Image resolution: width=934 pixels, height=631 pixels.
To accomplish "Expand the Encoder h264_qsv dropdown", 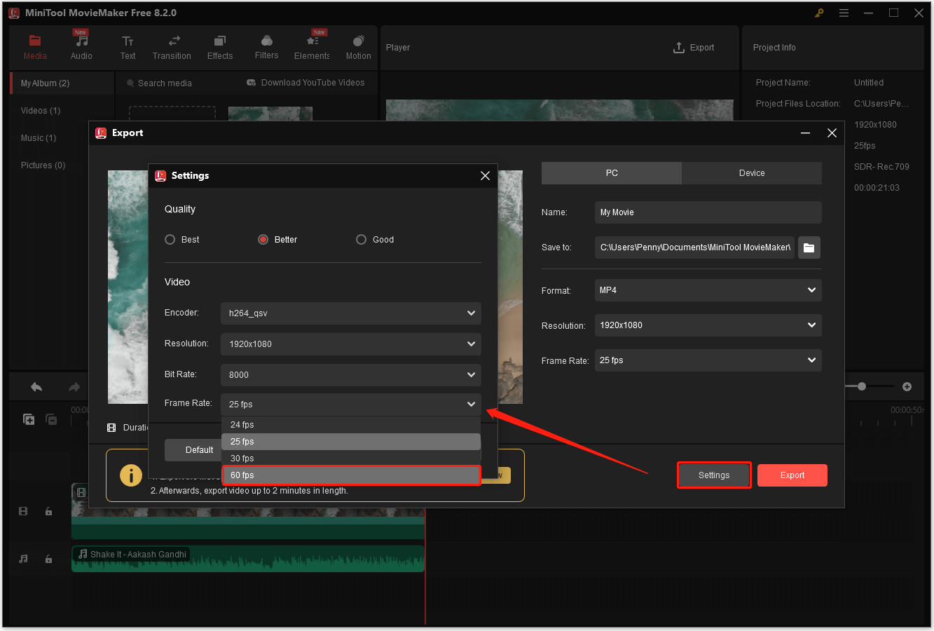I will 351,313.
